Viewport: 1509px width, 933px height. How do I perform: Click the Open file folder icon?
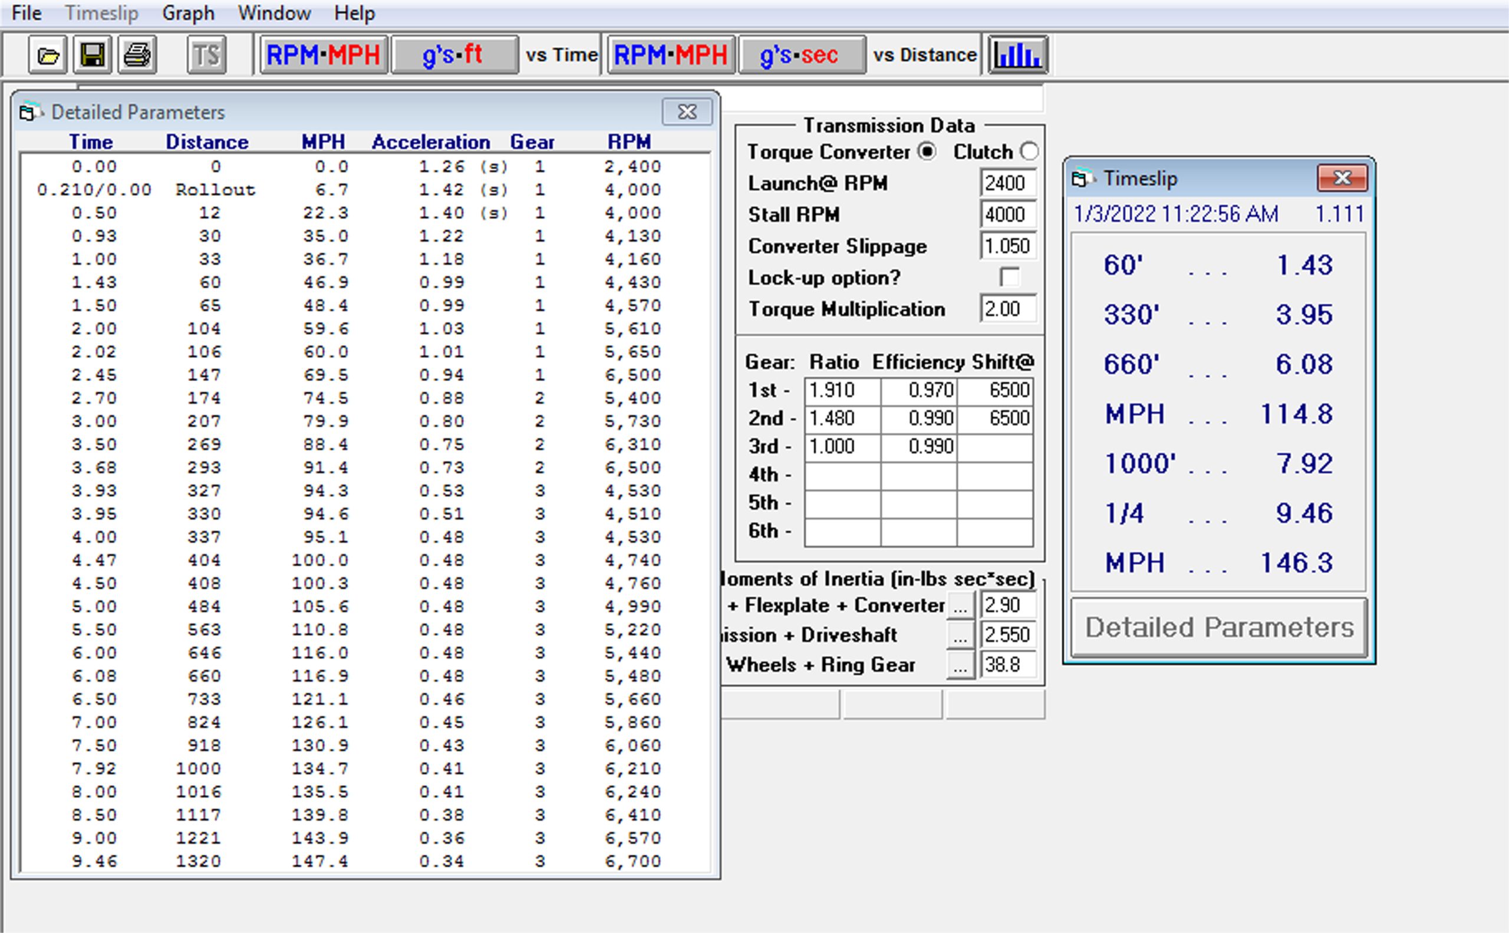coord(48,55)
